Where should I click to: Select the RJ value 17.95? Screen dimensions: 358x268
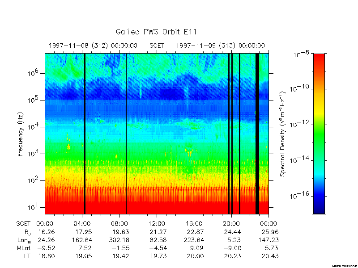point(84,232)
